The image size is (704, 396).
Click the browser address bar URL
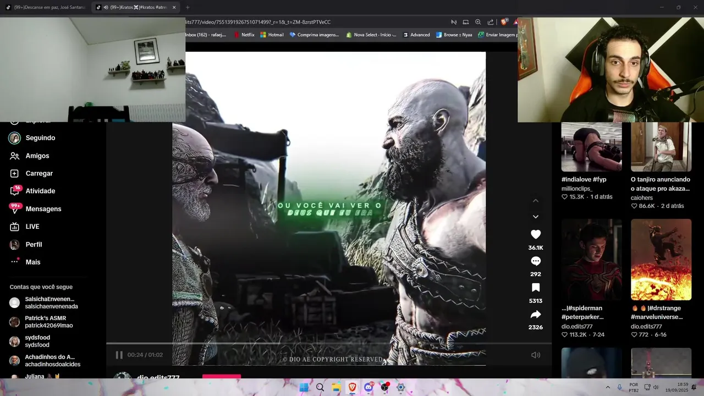(x=258, y=22)
